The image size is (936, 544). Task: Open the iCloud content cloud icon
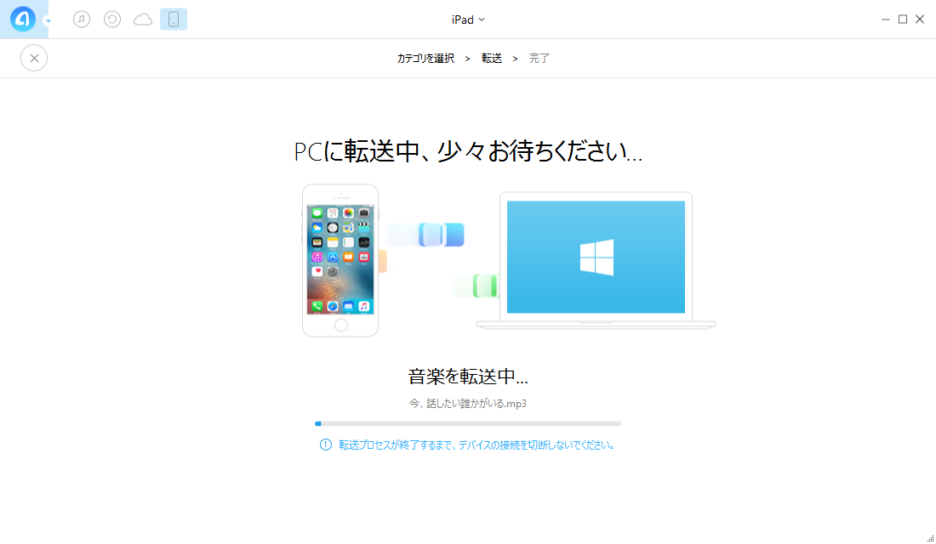click(143, 20)
